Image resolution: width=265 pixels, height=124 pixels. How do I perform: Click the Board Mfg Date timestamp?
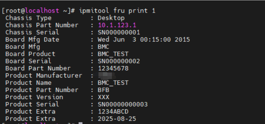click(x=144, y=39)
